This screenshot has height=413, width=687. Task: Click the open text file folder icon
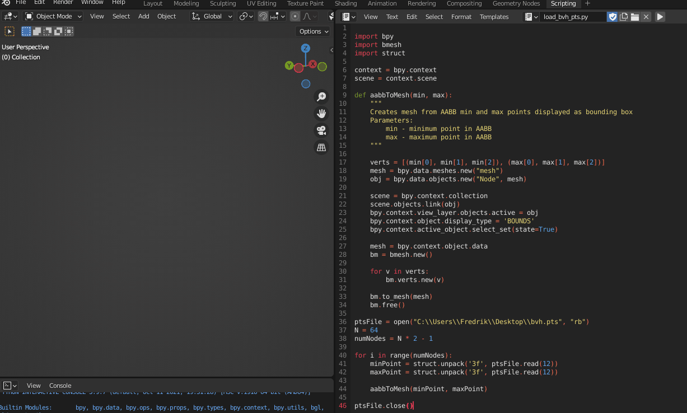pos(635,17)
